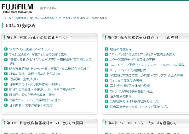Open 研究所の設立と天然色写真の研究 link
The width and height of the screenshot is (189, 134).
(x=32, y=95)
